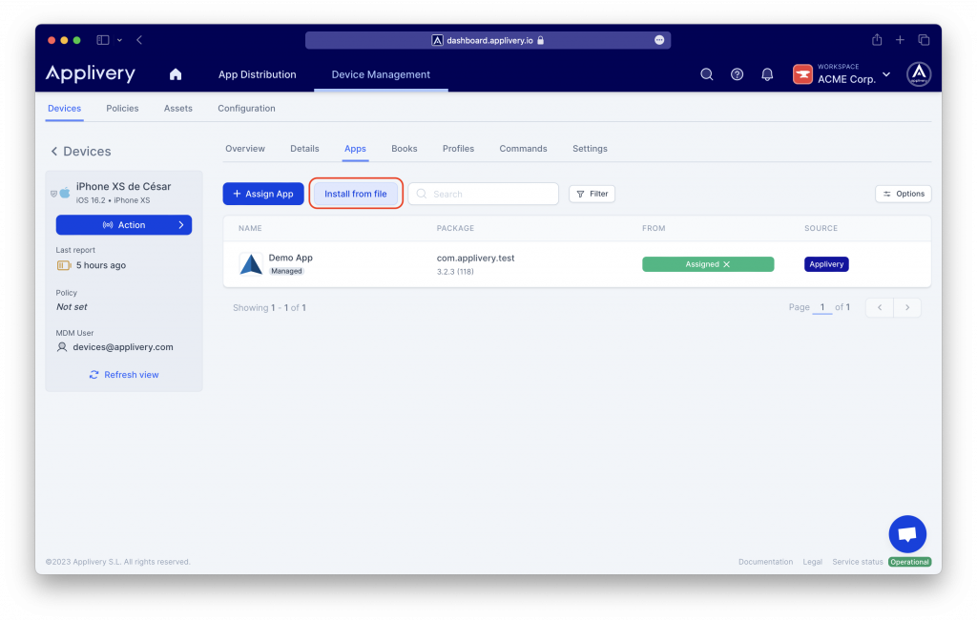Viewport: 977px width, 621px height.
Task: Click the MDM user person icon
Action: coord(62,347)
